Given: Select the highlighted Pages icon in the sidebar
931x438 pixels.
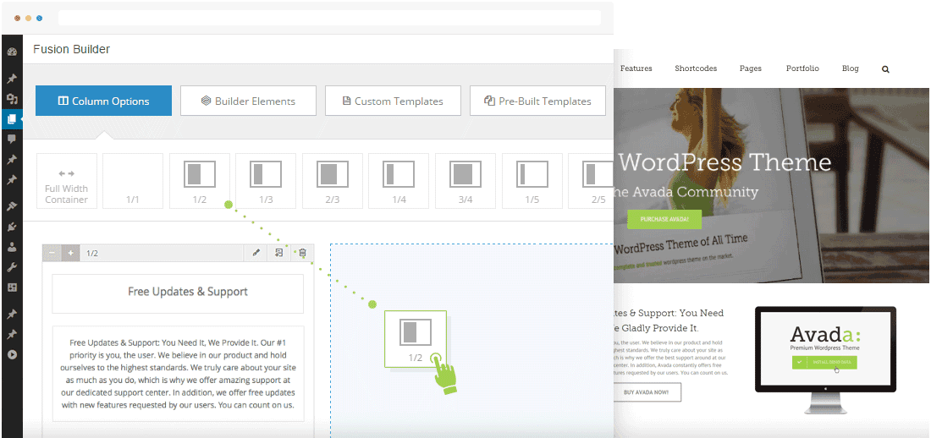Looking at the screenshot, I should coord(12,119).
